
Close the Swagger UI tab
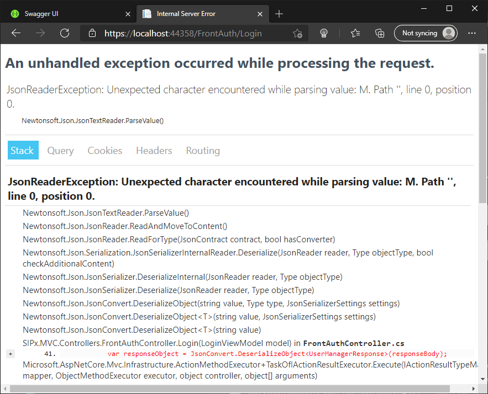(128, 14)
